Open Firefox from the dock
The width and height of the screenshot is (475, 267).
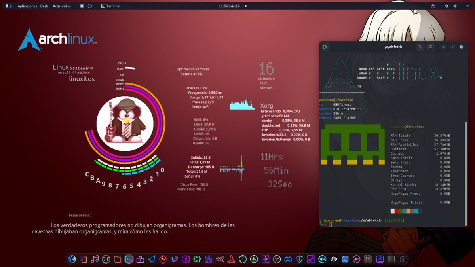tap(163, 259)
